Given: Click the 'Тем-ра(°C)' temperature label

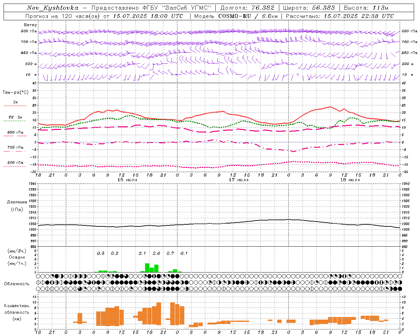Looking at the screenshot, I should pyautogui.click(x=15, y=93).
